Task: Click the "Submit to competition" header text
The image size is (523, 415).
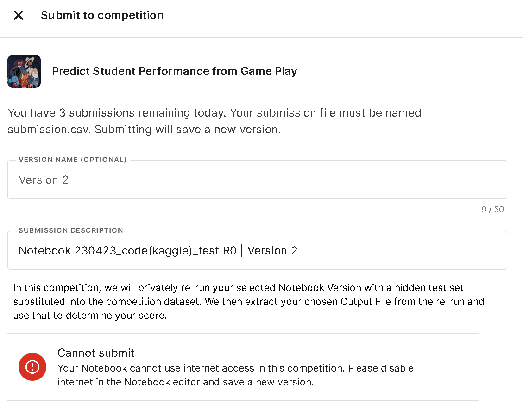Action: (x=102, y=15)
